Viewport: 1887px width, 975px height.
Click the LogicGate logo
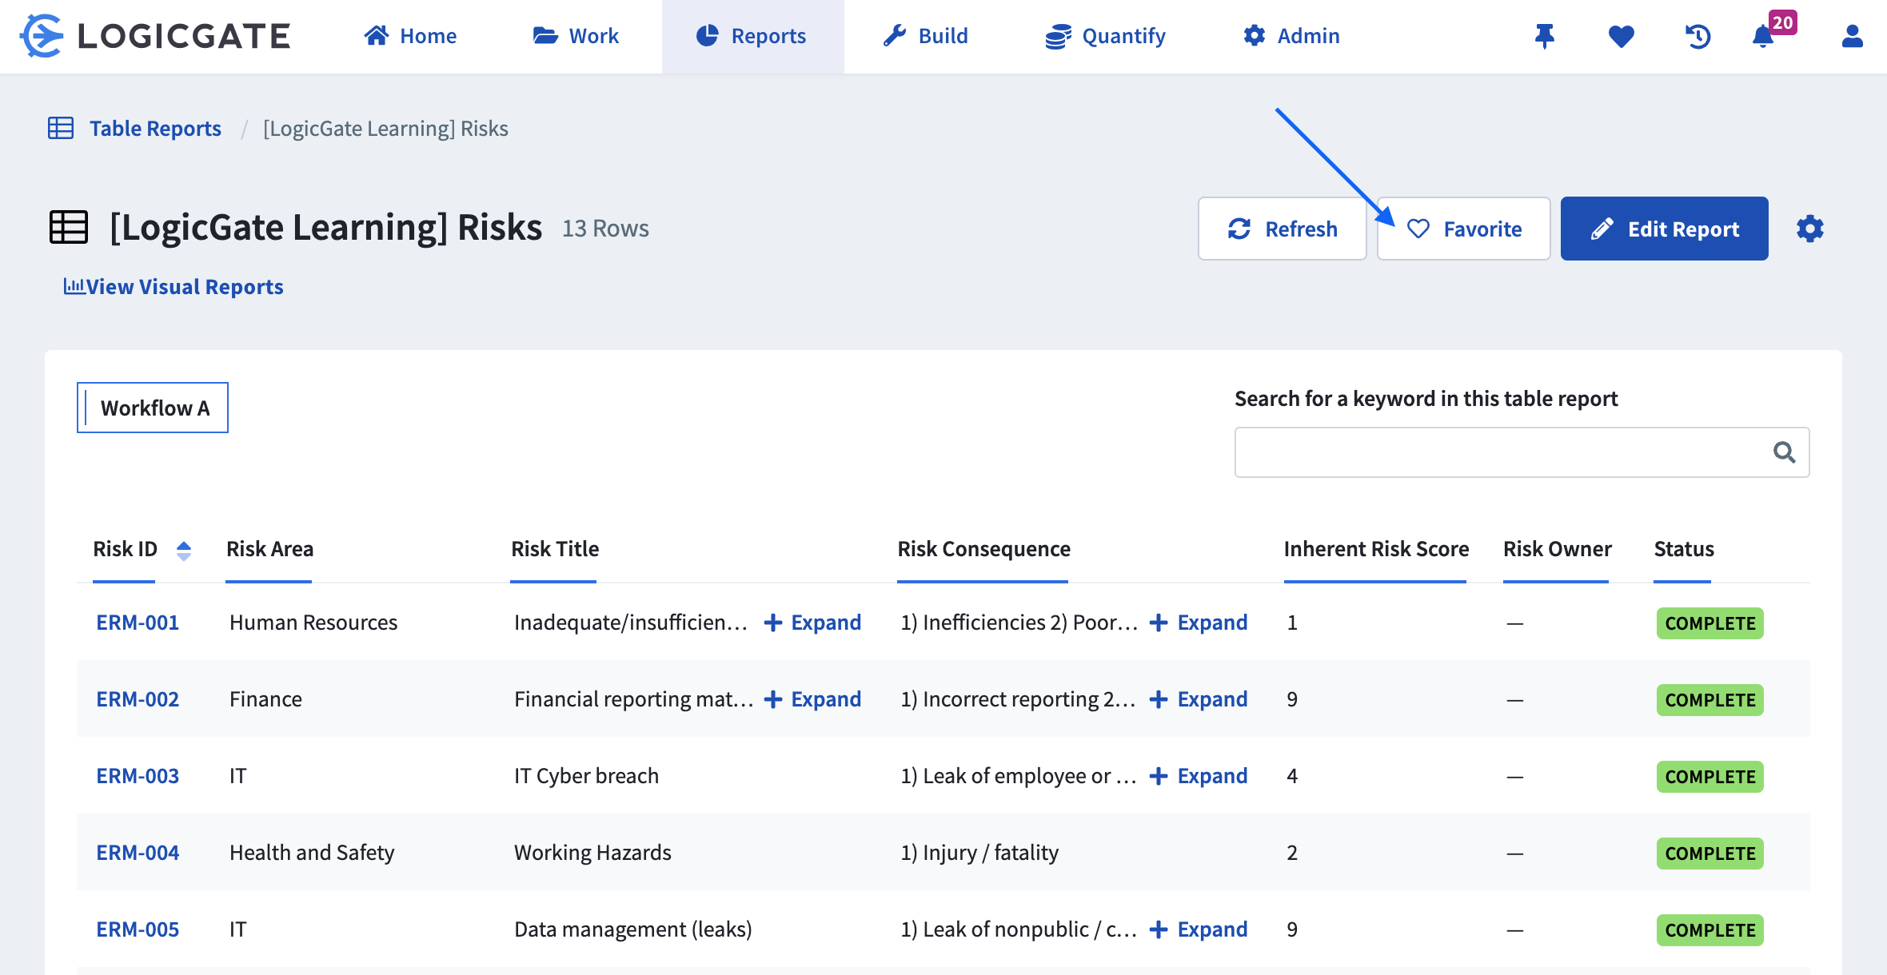(155, 36)
